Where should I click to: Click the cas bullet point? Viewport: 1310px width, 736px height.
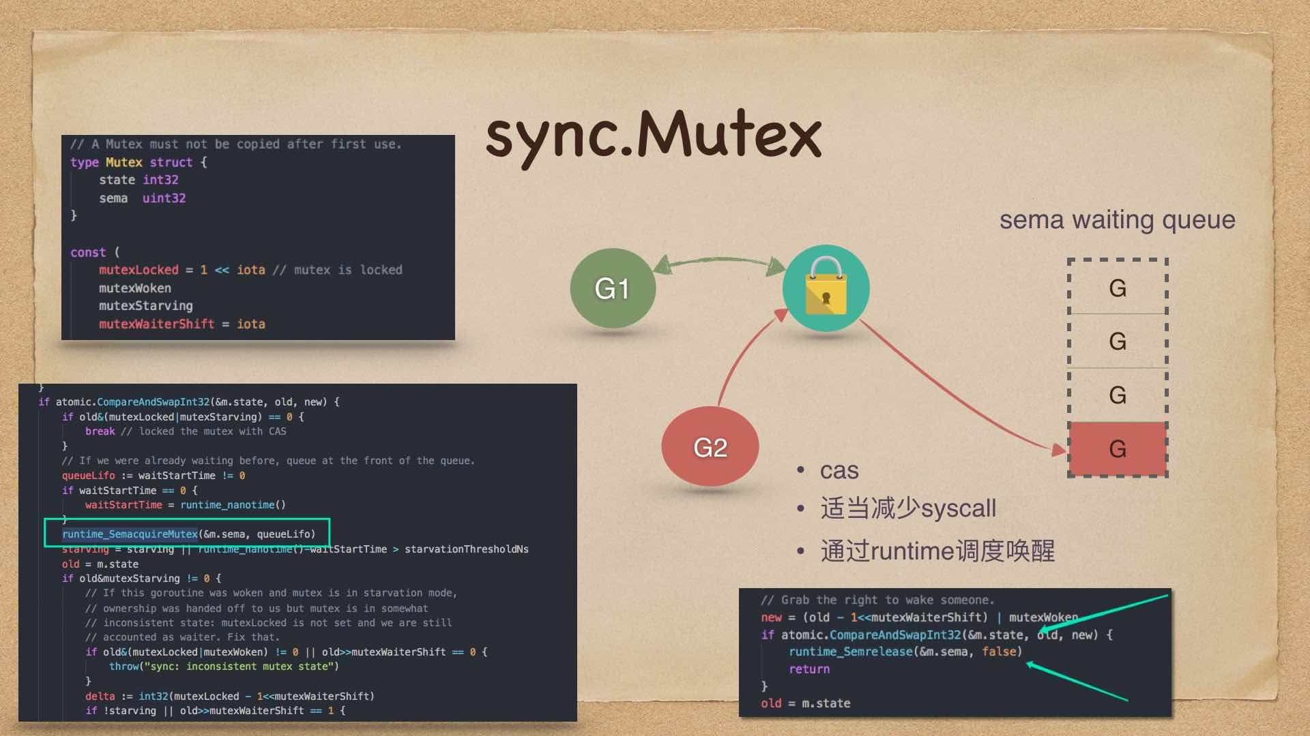pyautogui.click(x=839, y=470)
